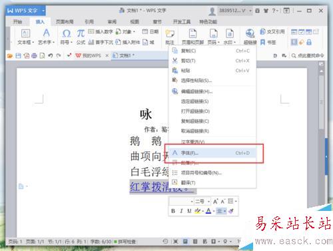
Task: Click Grow Font icon in mini toolbar
Action: pos(215,202)
